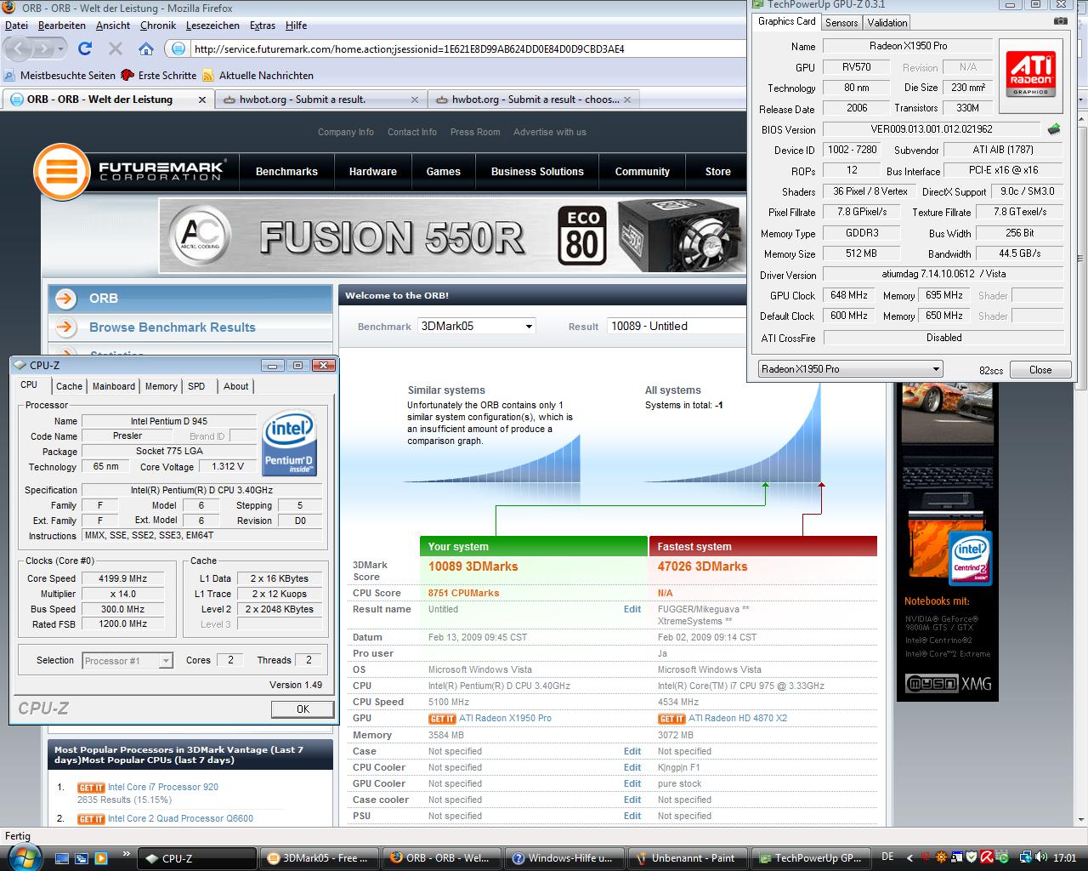Screen dimensions: 1088x871
Task: Open Chronik menu
Action: [x=158, y=26]
